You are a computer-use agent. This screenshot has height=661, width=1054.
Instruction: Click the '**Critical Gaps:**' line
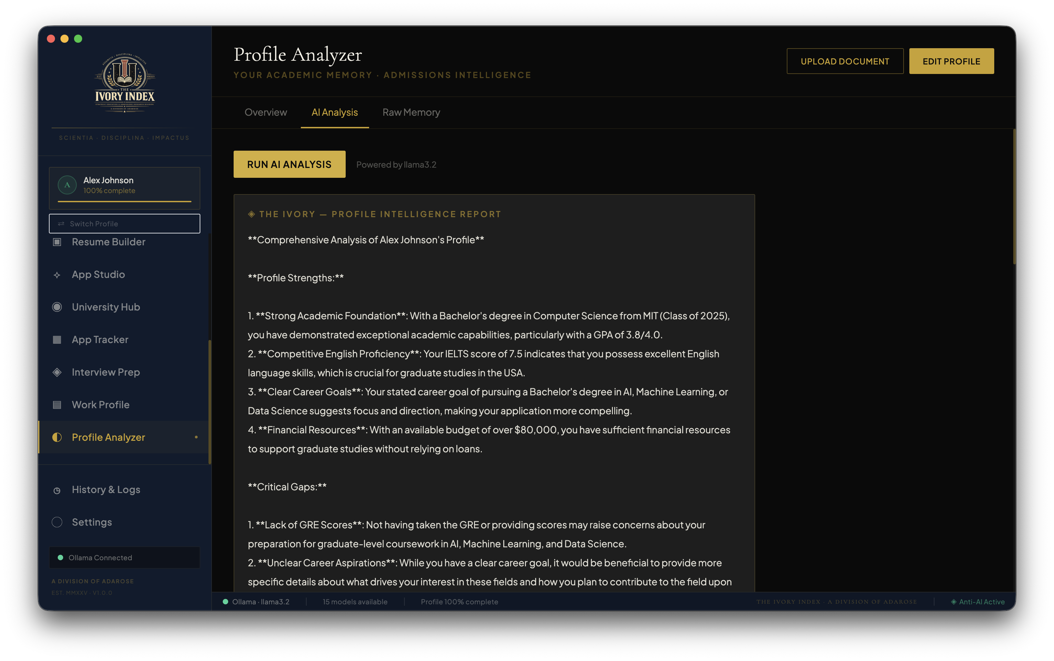[287, 487]
